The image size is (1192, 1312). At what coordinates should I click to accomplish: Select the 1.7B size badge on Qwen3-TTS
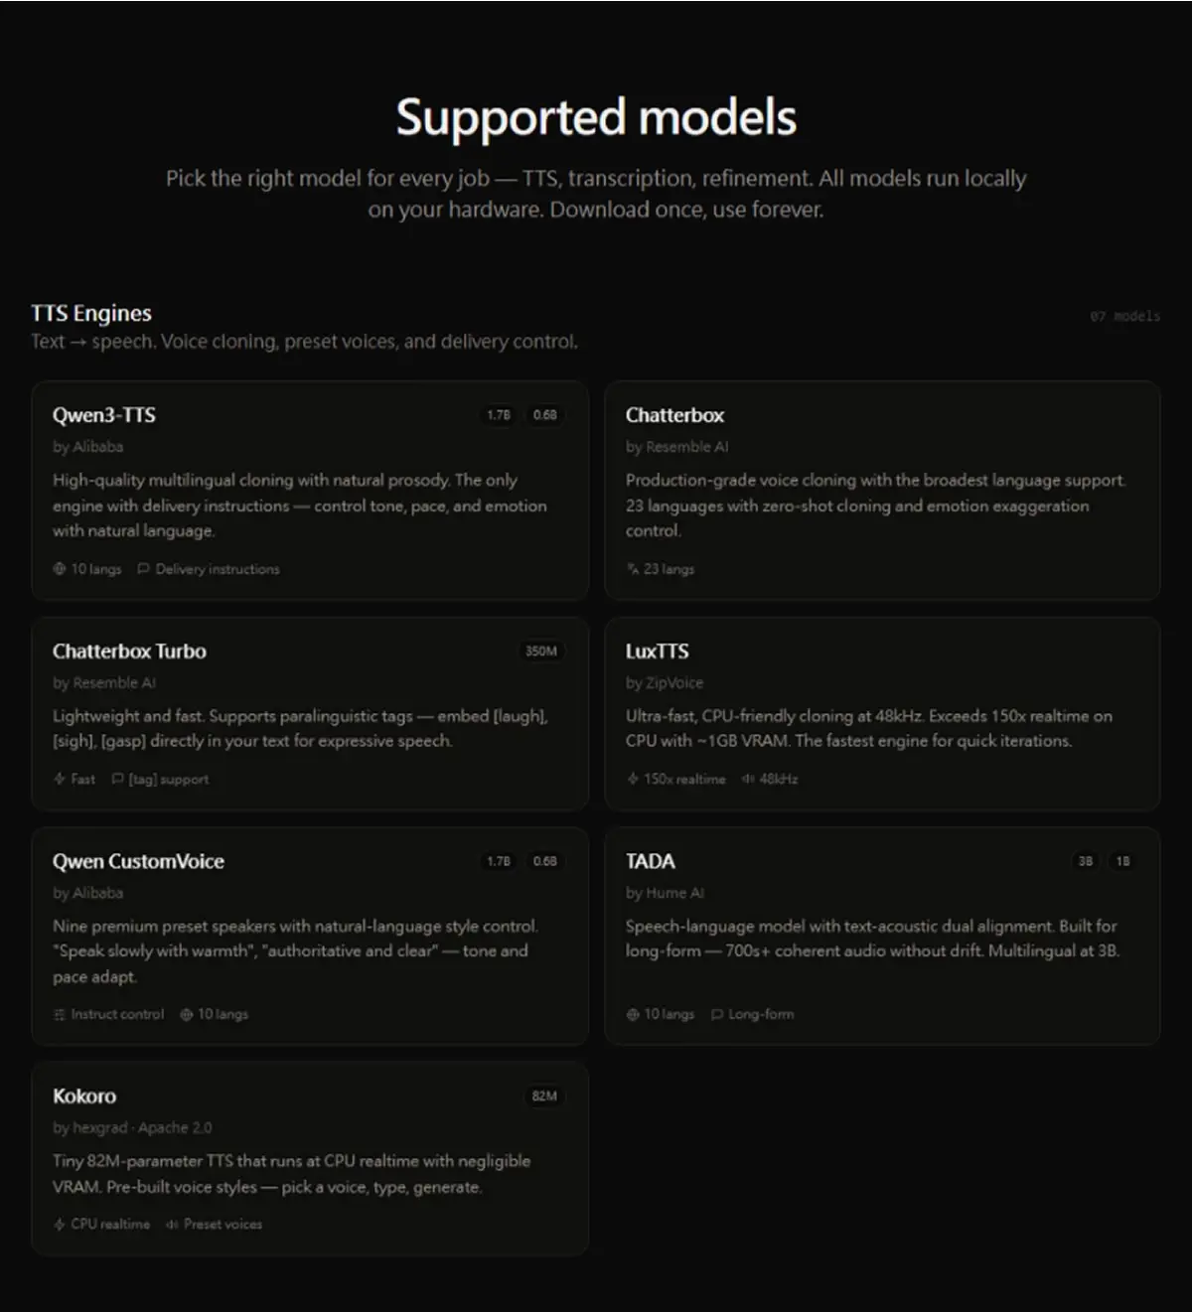(499, 415)
